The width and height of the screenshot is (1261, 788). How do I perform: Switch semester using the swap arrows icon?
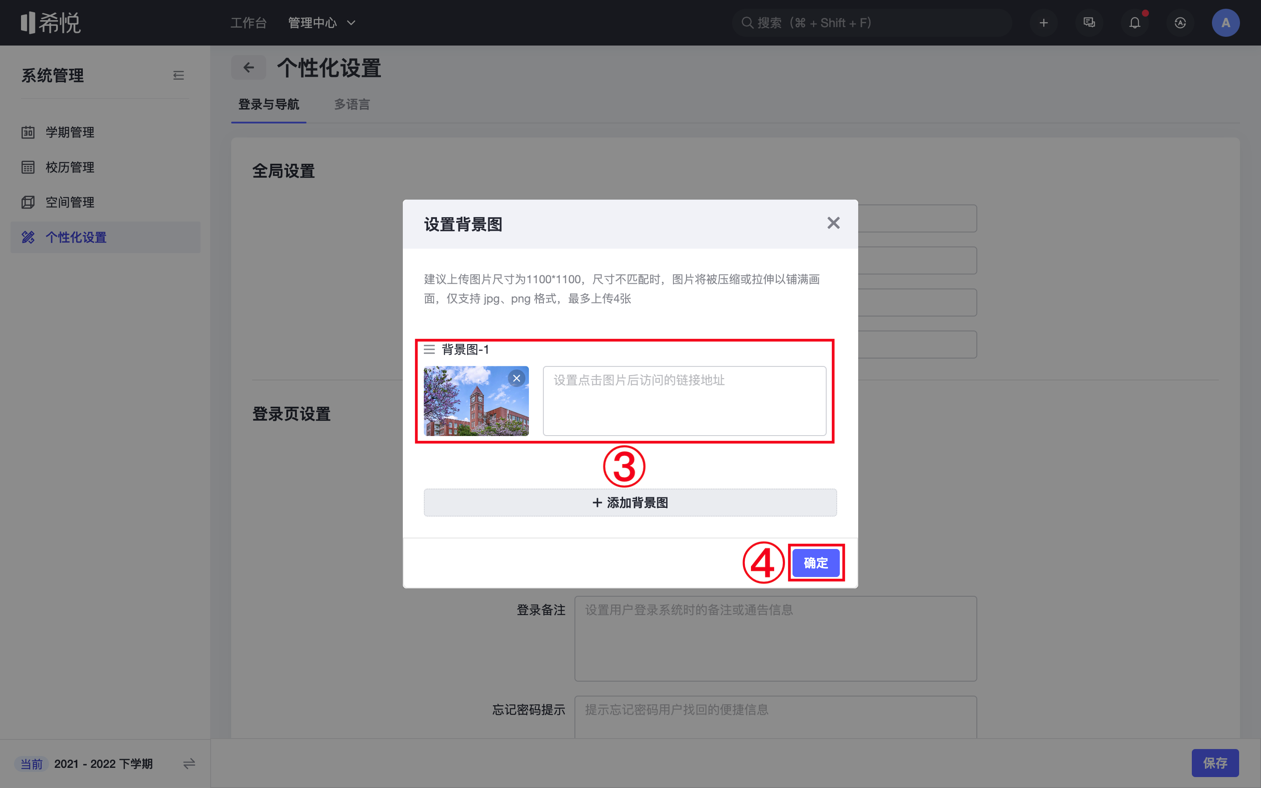pos(189,763)
